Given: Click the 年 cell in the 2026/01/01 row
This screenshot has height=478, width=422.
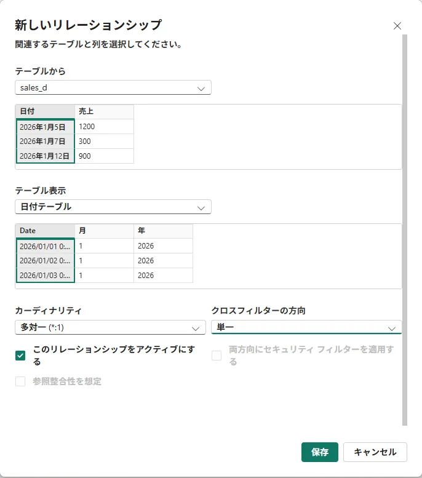Looking at the screenshot, I should click(x=163, y=246).
